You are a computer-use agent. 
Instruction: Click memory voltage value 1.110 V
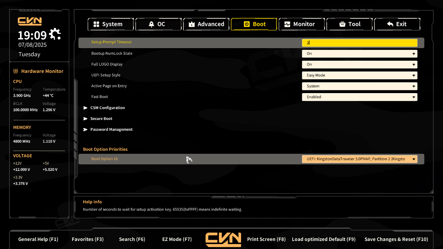(49, 142)
